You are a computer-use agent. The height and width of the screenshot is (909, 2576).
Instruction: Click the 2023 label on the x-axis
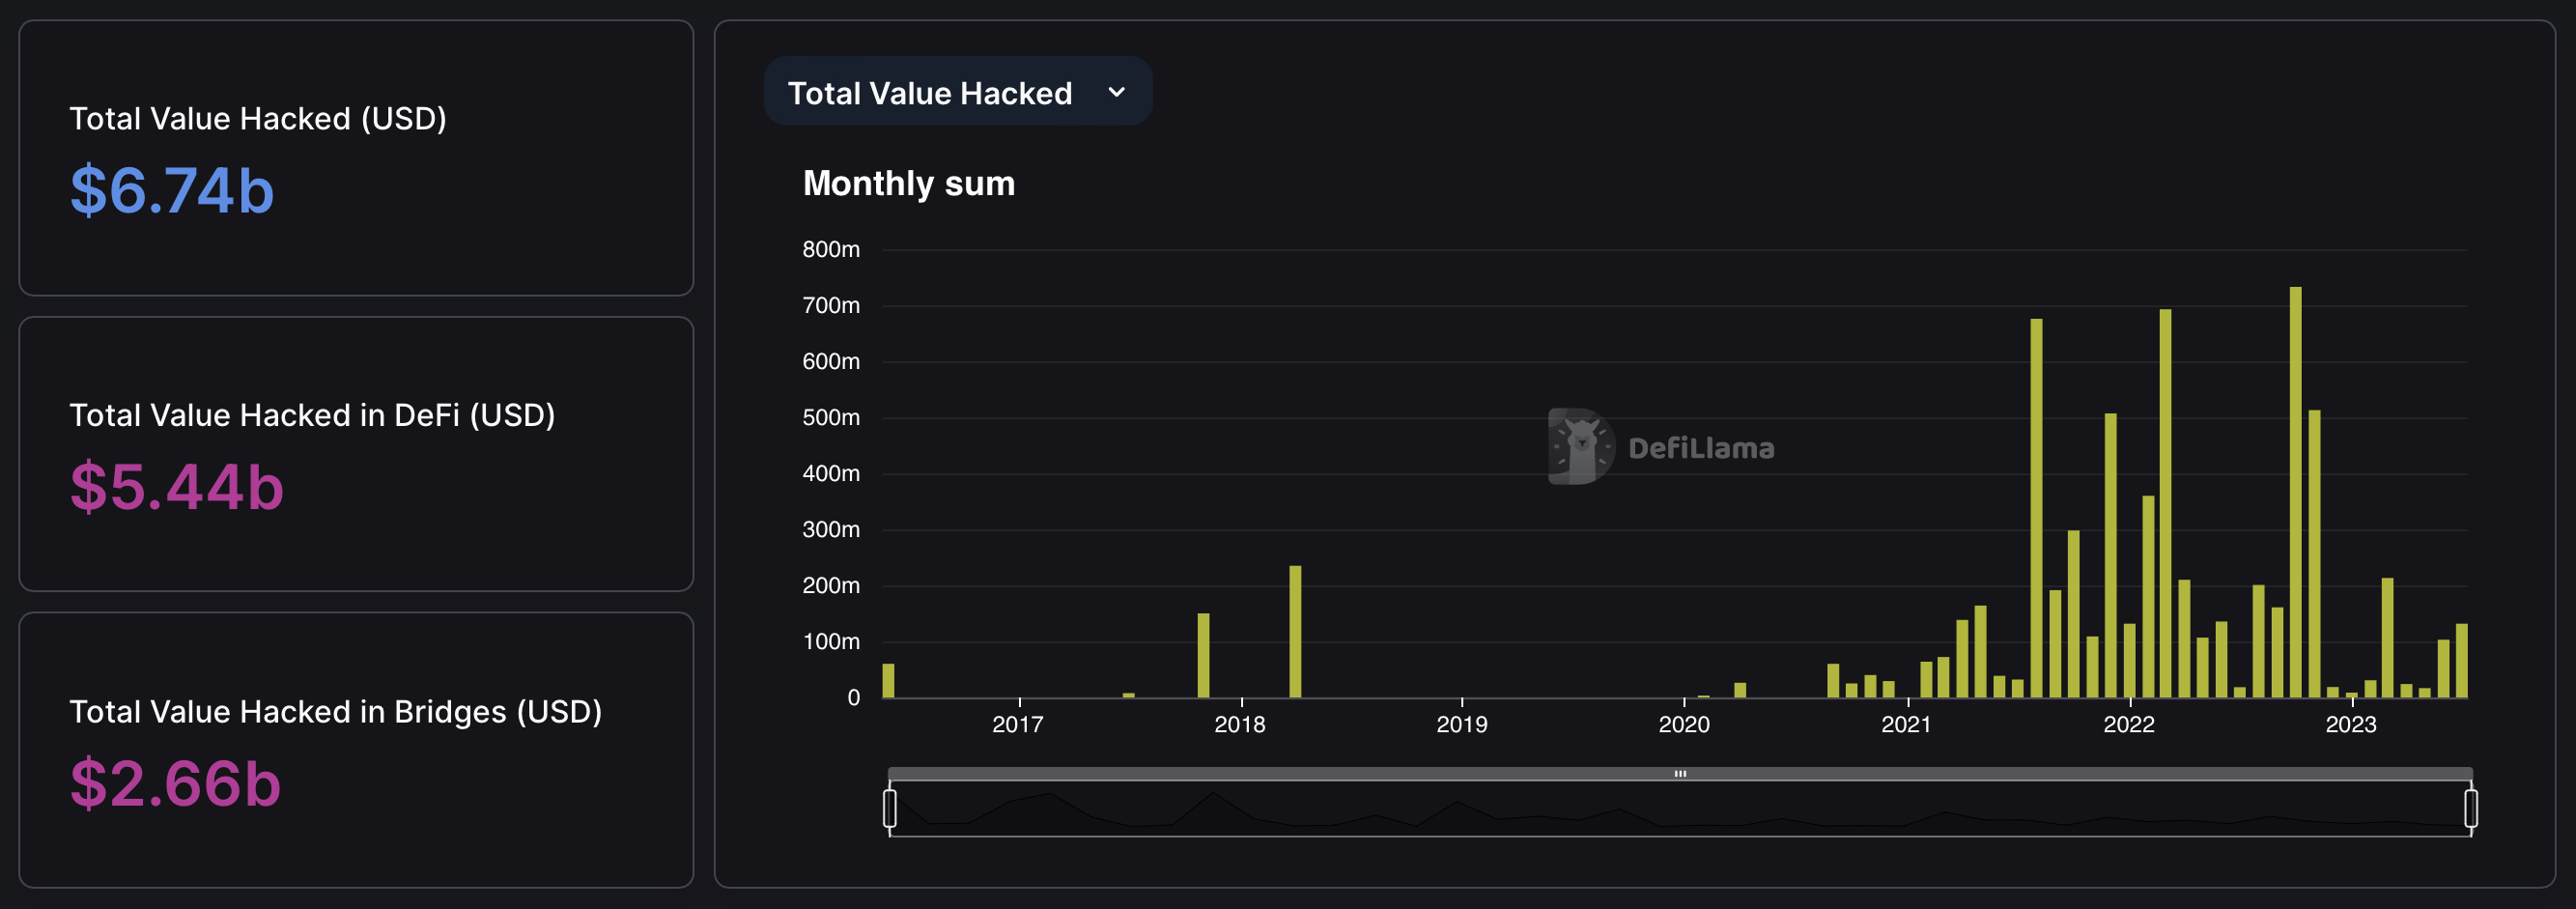[2350, 725]
